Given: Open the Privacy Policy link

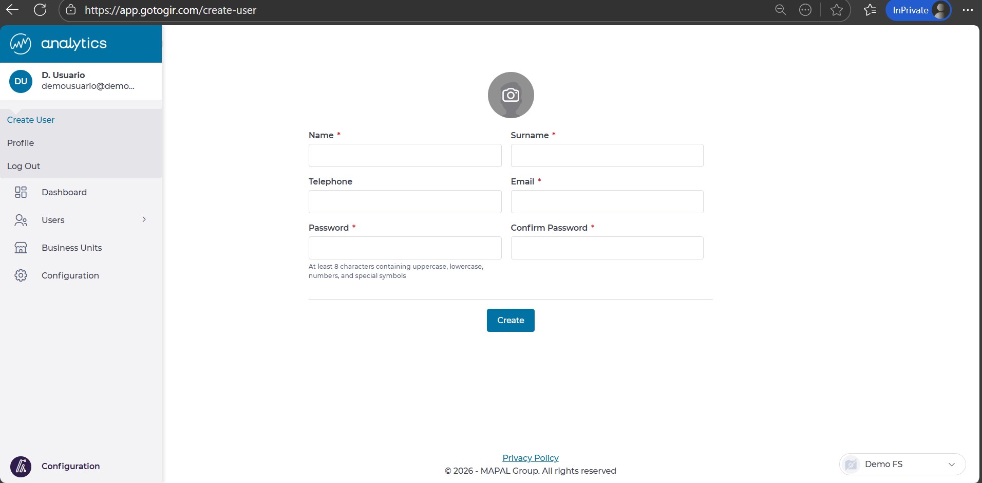Looking at the screenshot, I should (530, 458).
